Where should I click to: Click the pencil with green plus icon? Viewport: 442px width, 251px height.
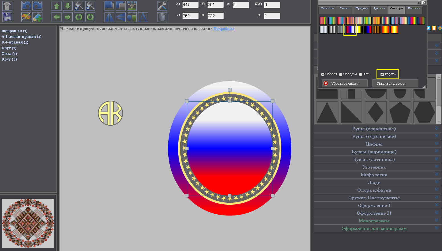[x=37, y=17]
